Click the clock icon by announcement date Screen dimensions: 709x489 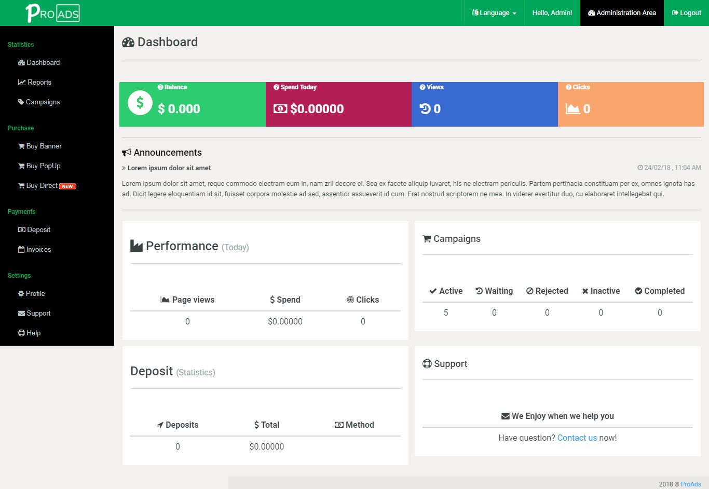pos(640,168)
